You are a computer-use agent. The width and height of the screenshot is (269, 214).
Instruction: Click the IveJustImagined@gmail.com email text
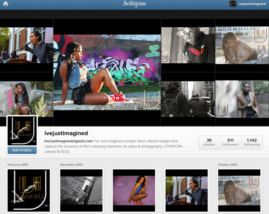pyautogui.click(x=69, y=141)
